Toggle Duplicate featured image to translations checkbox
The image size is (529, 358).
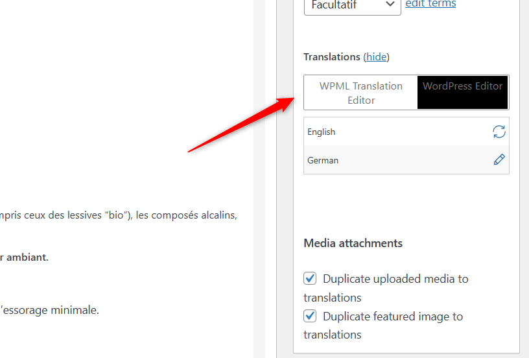(x=310, y=316)
